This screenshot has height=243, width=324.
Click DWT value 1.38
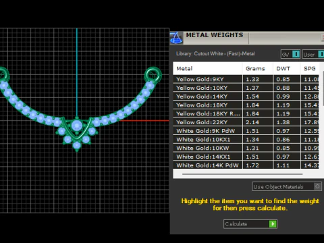tap(283, 122)
